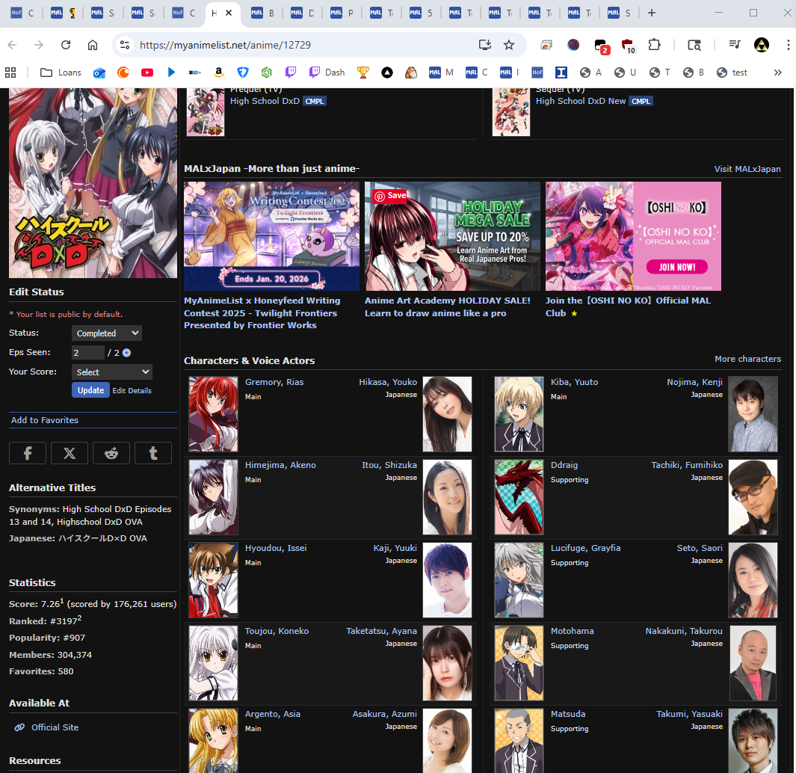Share on Reddit icon button

click(x=111, y=453)
